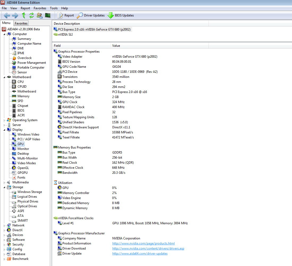Expand the Network tree node
The image size is (292, 266).
5,226
